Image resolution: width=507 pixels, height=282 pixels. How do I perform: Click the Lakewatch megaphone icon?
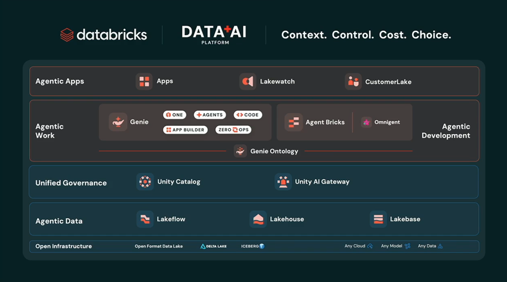248,81
